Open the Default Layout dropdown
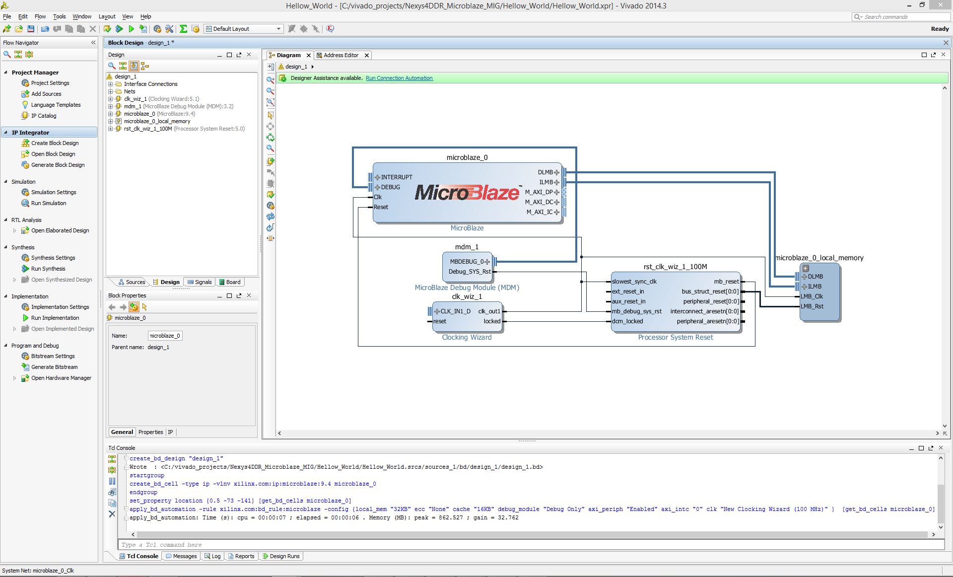 [x=243, y=29]
